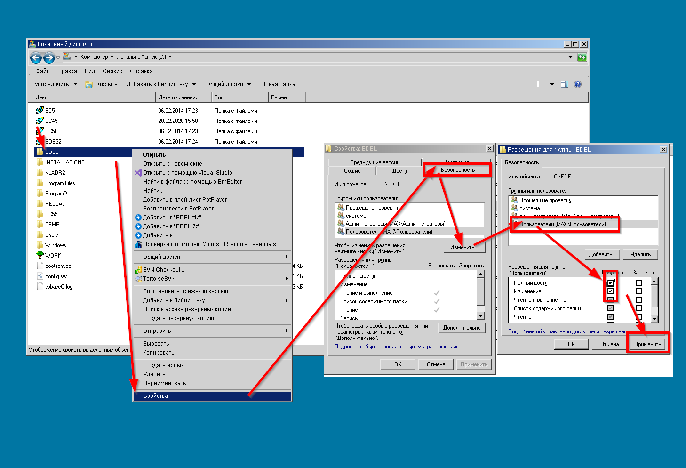Toggle Allow checkbox for Изменение
The height and width of the screenshot is (468, 686).
(610, 291)
